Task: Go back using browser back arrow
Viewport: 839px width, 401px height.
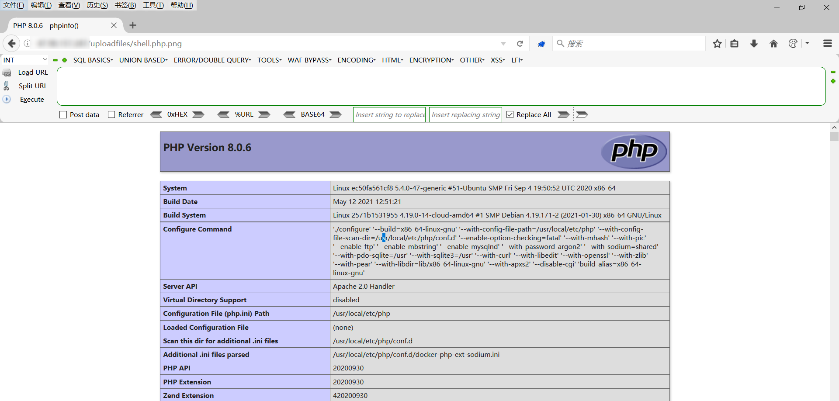Action: pos(12,43)
